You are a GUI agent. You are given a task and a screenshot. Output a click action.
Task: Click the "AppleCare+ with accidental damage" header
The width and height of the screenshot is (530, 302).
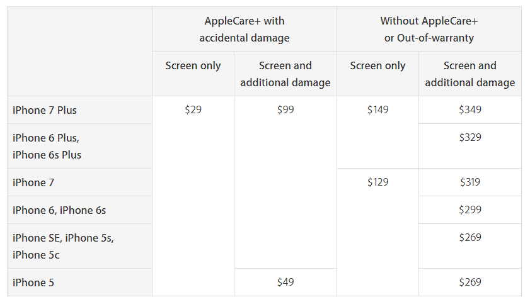[x=245, y=29]
